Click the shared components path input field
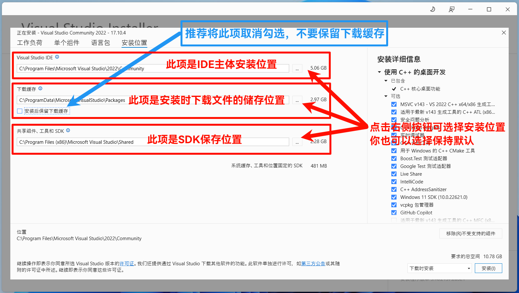Viewport: 519px width, 293px height. point(153,142)
